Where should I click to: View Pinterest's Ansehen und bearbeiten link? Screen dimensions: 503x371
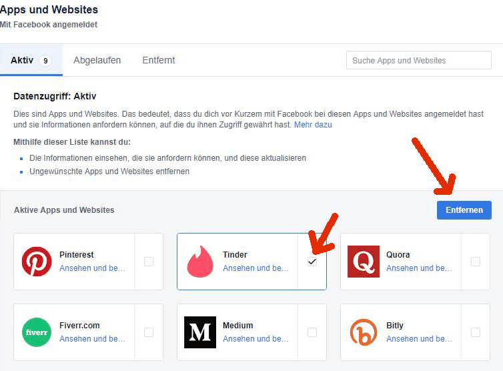[x=92, y=268]
